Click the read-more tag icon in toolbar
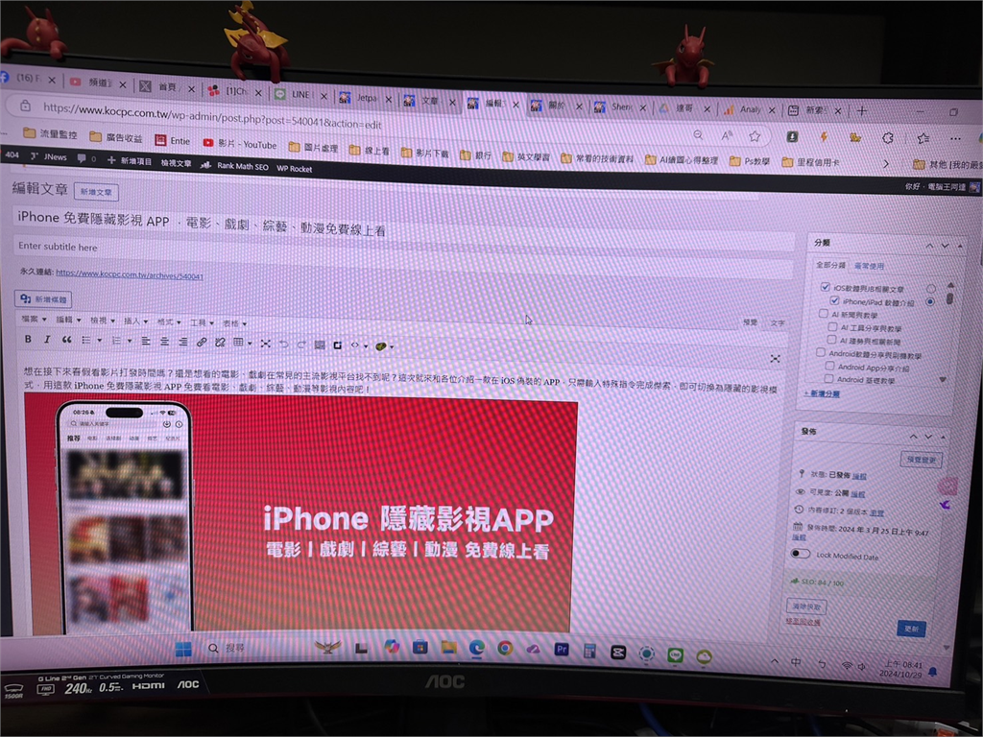 point(320,345)
